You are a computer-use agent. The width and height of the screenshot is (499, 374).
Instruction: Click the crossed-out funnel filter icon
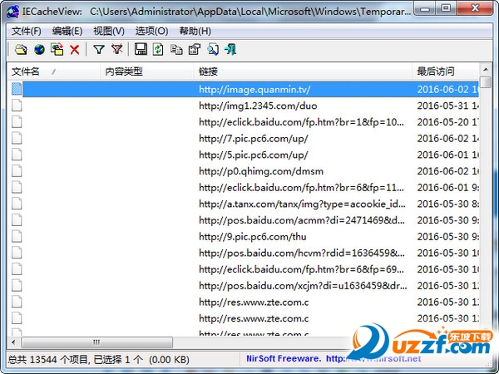(x=116, y=50)
